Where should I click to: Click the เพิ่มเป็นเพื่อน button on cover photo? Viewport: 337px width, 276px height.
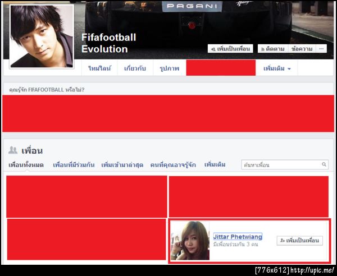tap(230, 49)
